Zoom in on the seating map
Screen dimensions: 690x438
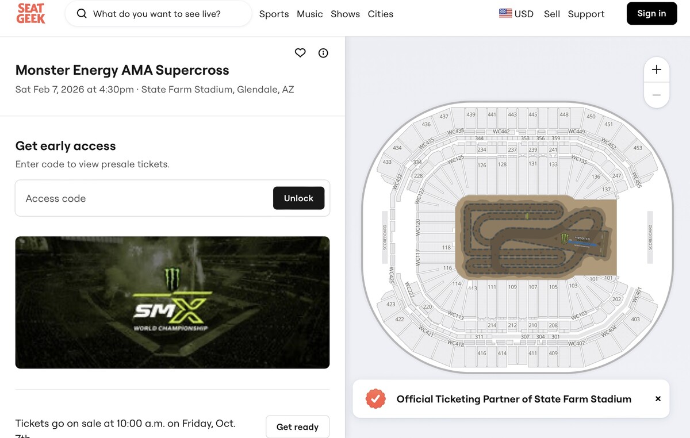tap(656, 70)
